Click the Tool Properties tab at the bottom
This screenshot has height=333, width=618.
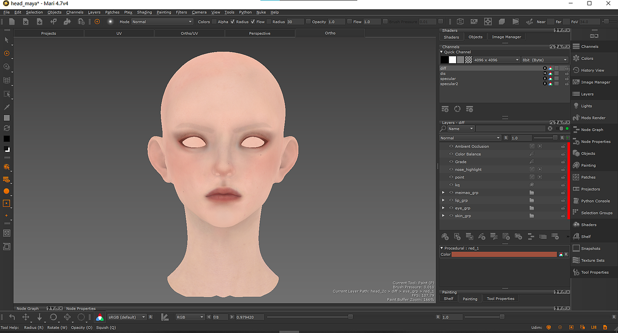(x=501, y=299)
